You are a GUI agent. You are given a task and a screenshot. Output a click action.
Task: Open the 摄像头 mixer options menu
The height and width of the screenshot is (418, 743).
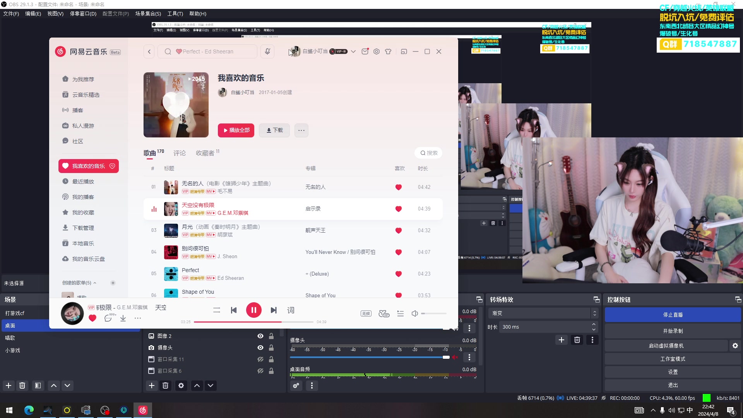(x=469, y=357)
